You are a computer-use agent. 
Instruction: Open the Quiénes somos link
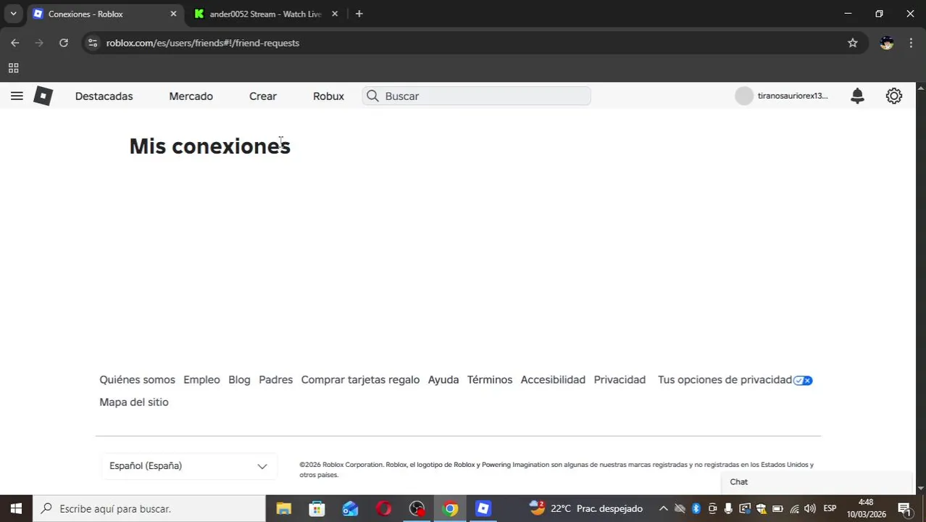[x=137, y=380]
